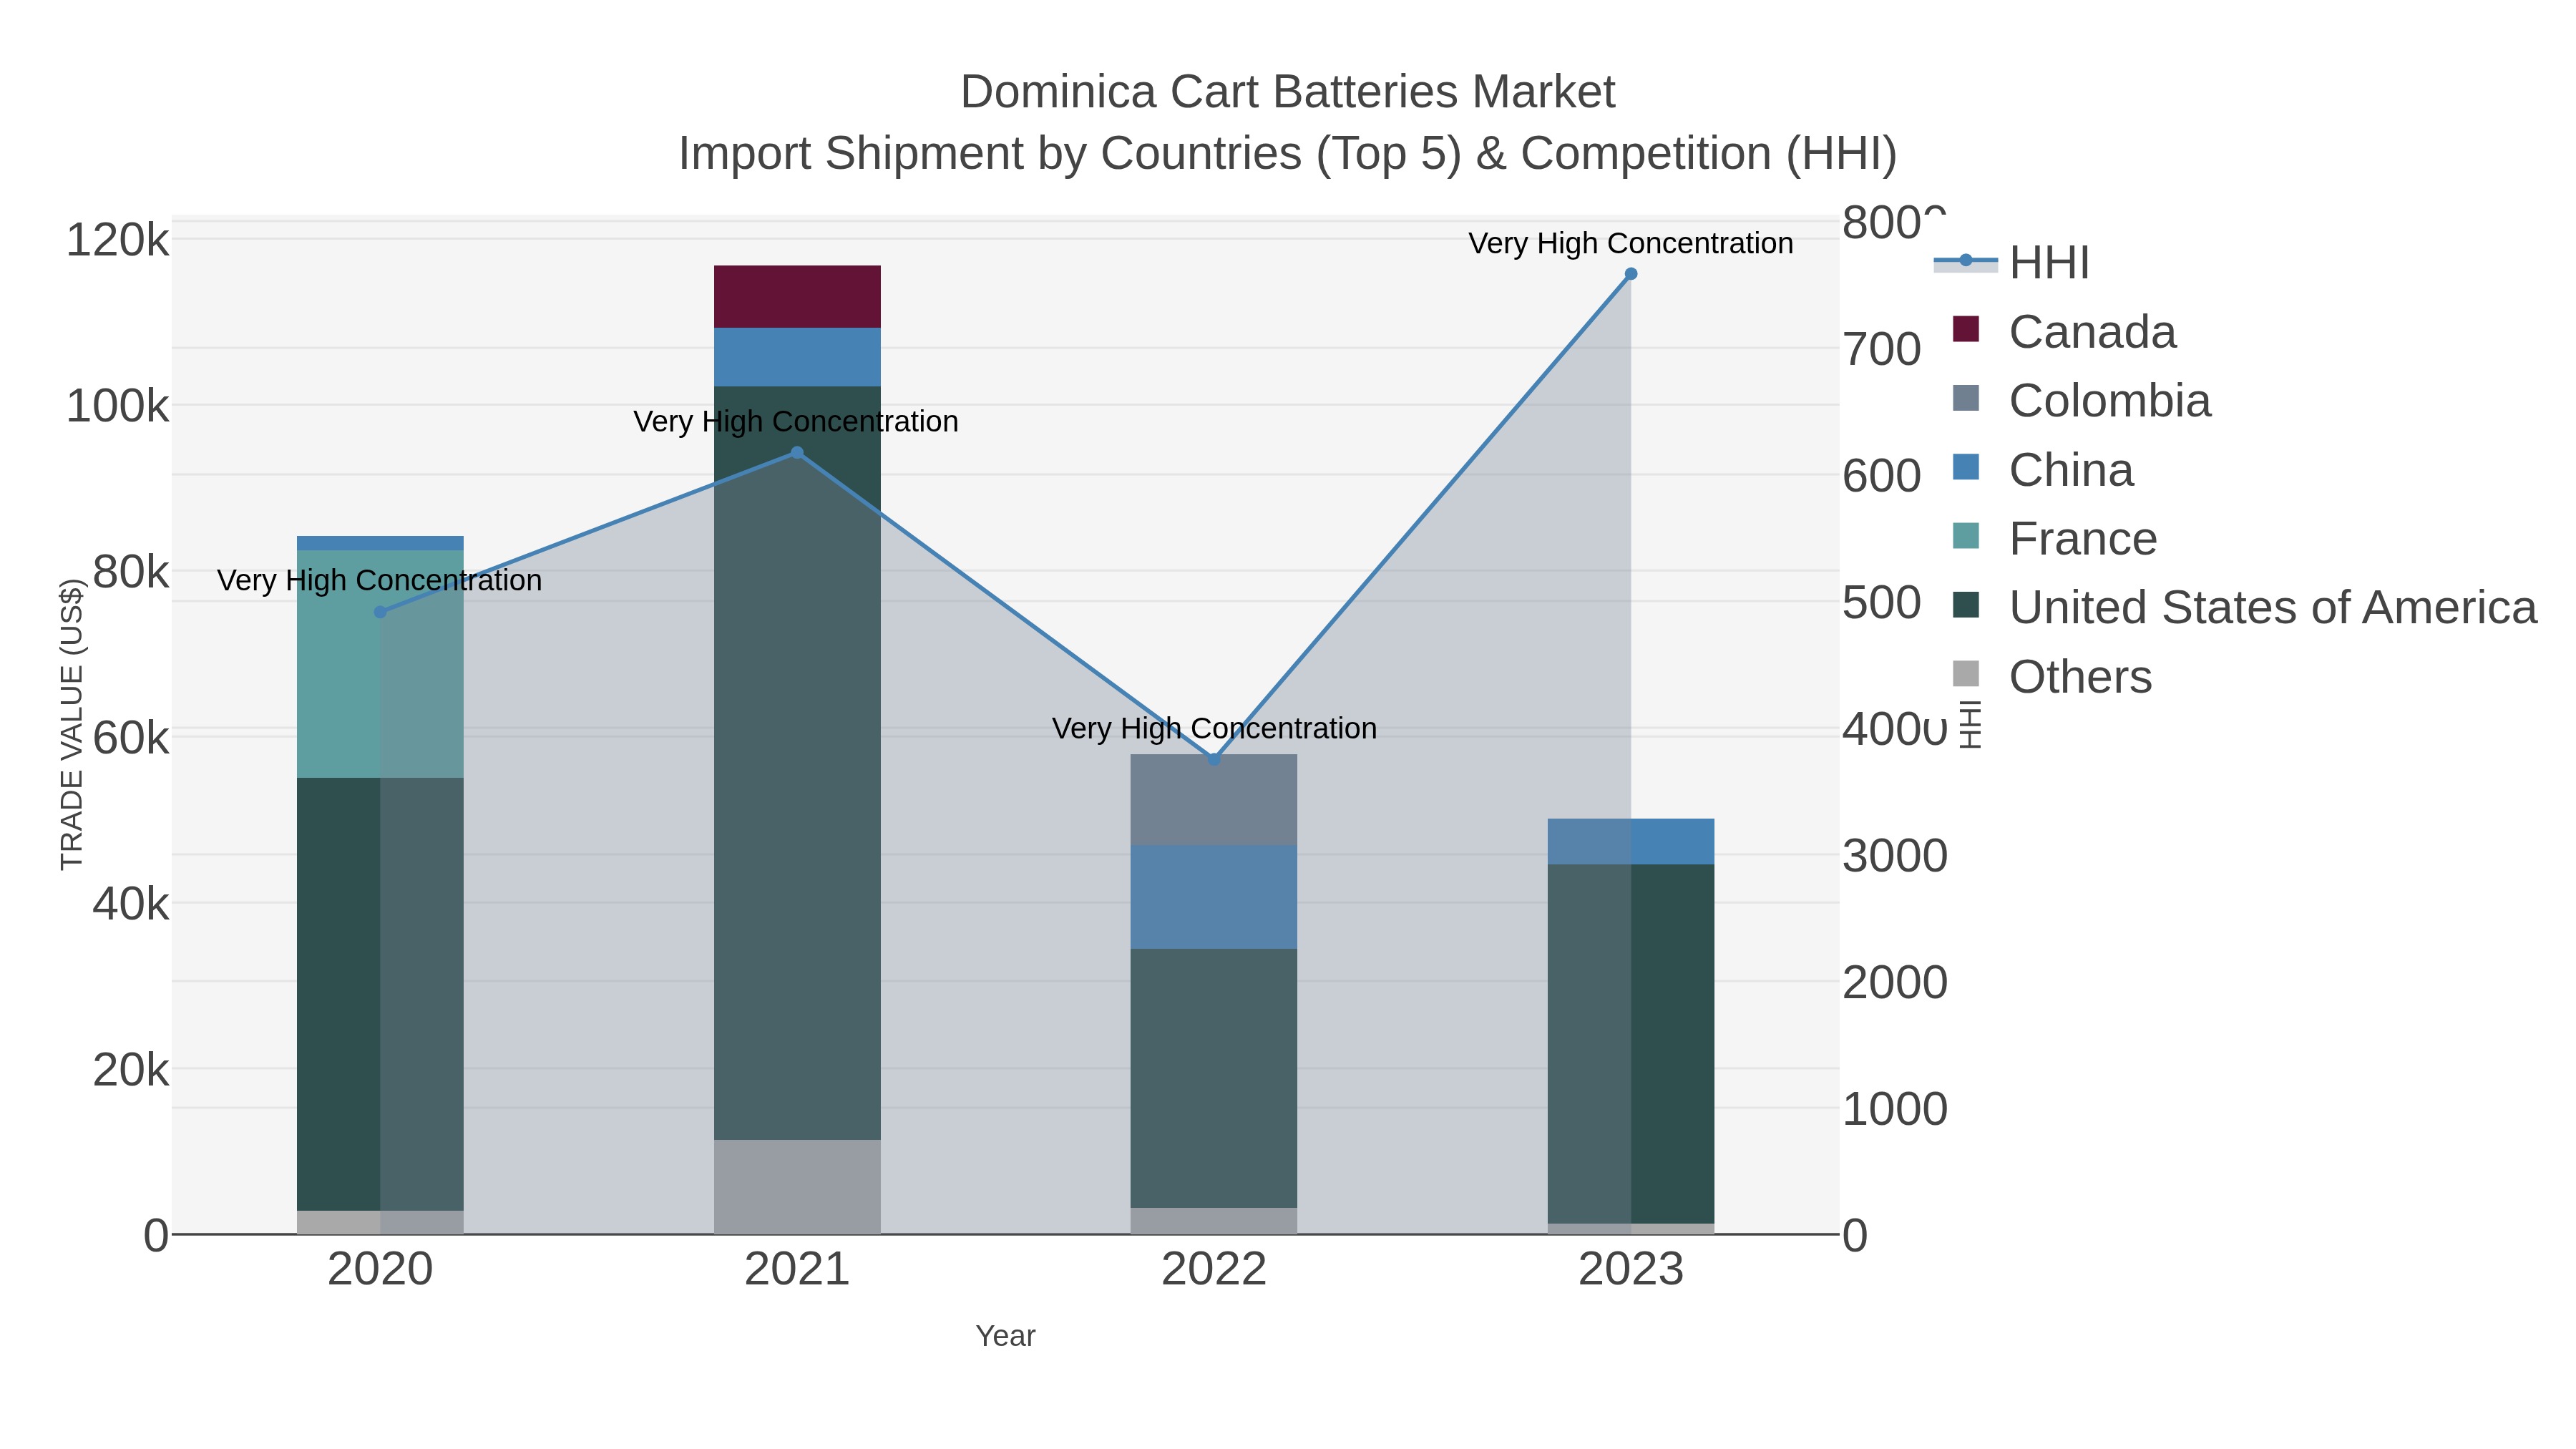Click the 60k y-axis tick label
This screenshot has height=1449, width=2576.
pos(131,739)
